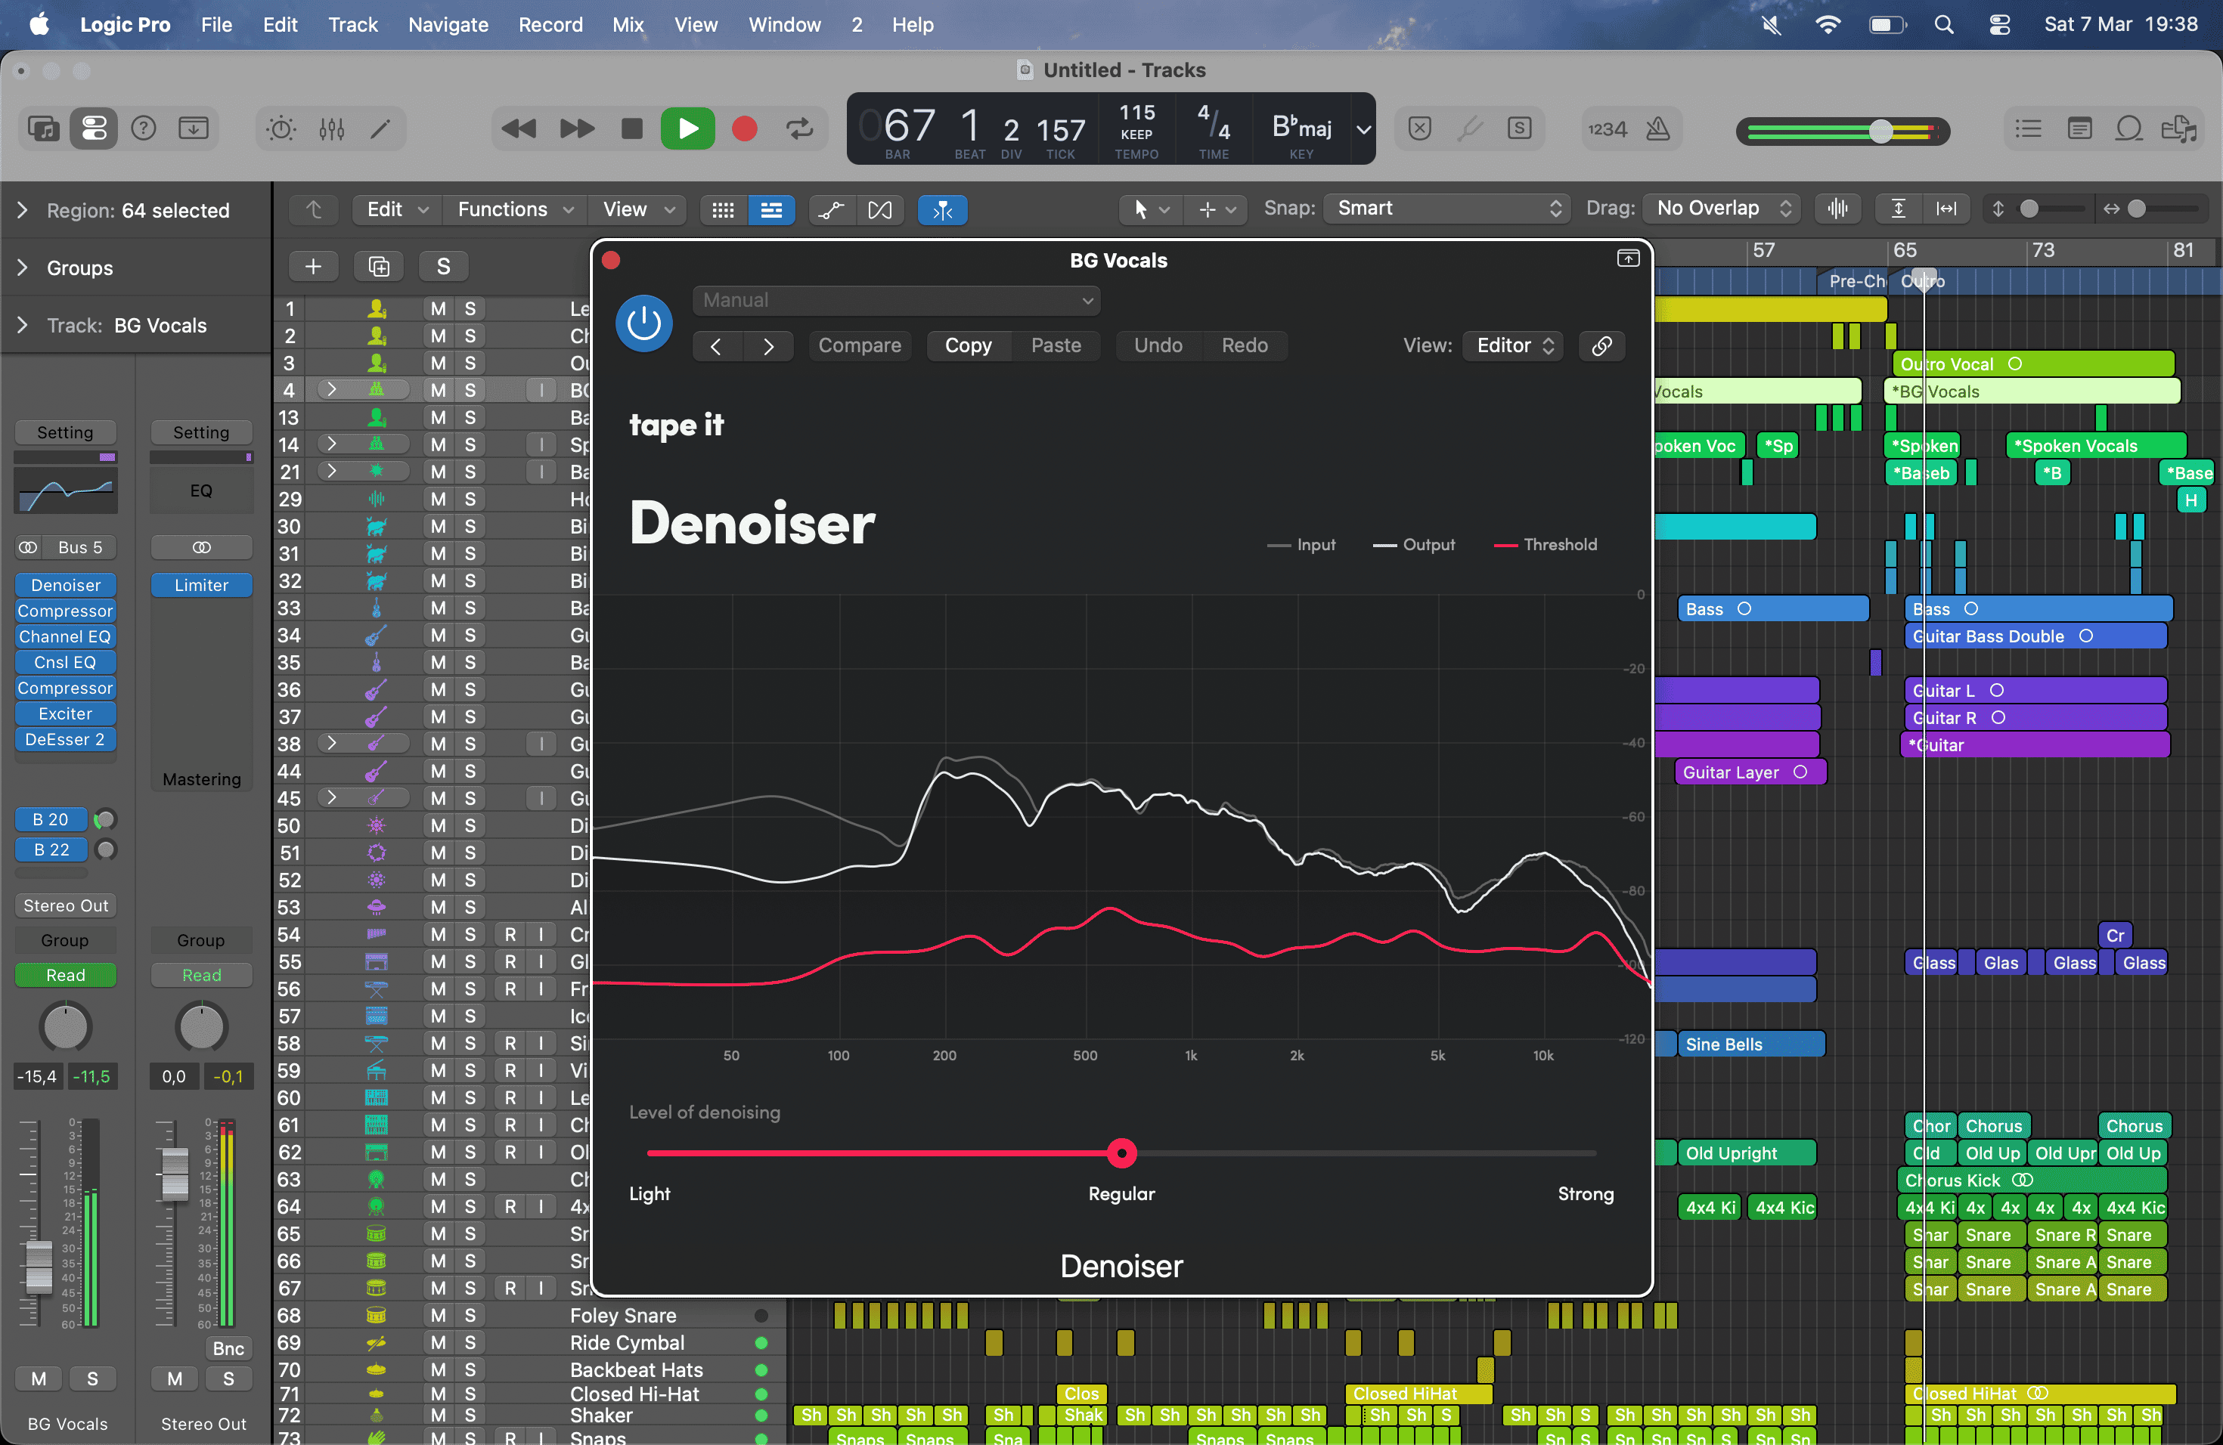The width and height of the screenshot is (2223, 1445).
Task: Open the Mix menu in the menu bar
Action: 628,24
